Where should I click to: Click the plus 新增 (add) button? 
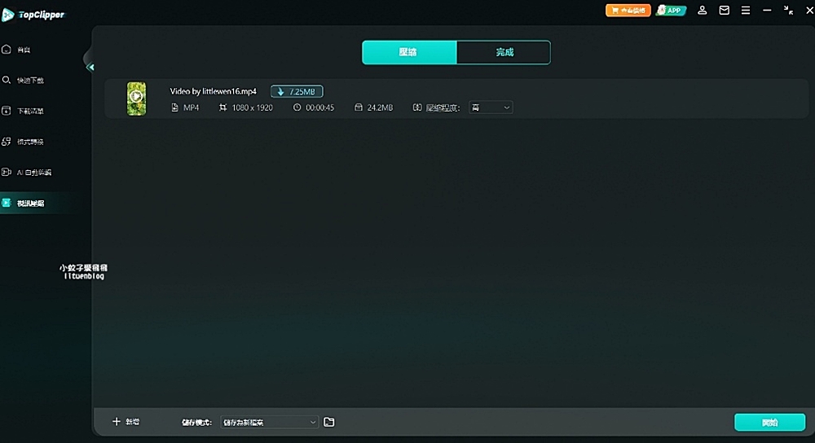[126, 422]
